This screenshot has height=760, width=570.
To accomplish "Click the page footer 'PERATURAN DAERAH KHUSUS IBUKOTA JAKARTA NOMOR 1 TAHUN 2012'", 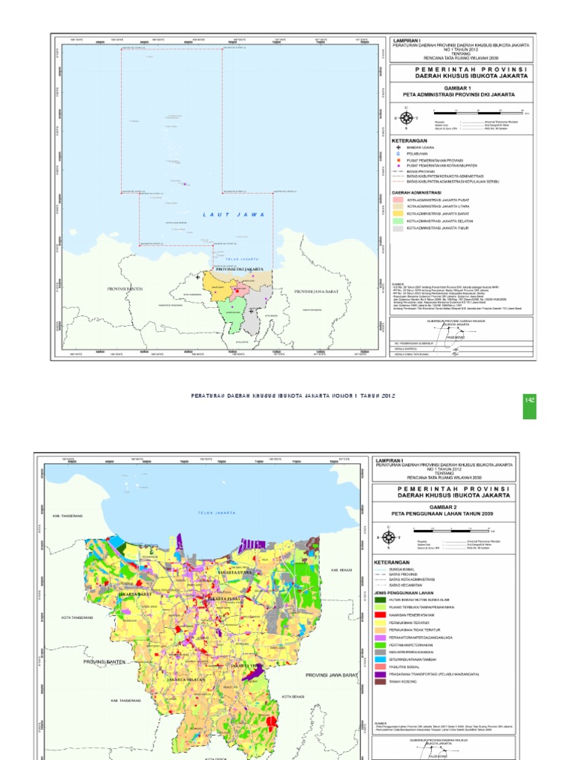I will pos(293,396).
